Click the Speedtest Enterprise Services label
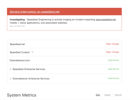 click(29, 69)
